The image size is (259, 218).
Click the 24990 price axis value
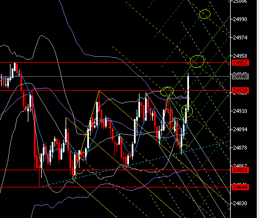240,19
